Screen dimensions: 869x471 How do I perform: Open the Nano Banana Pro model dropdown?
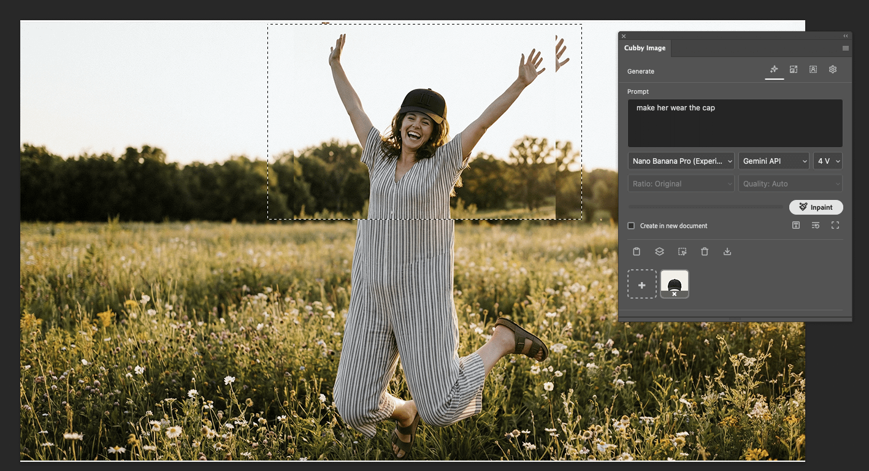681,161
